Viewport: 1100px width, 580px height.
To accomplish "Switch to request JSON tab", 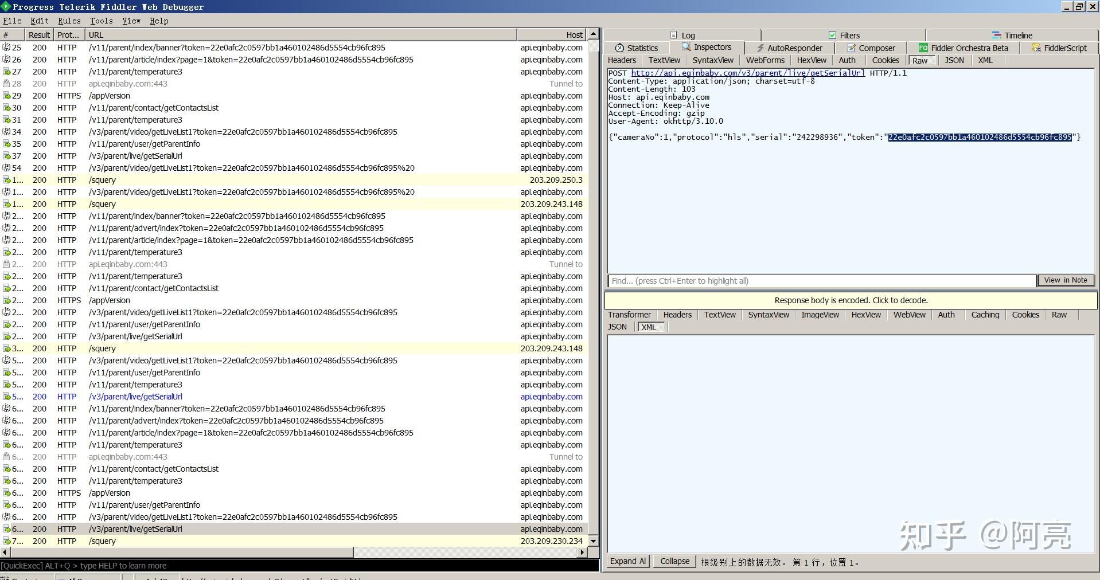I will coord(954,60).
